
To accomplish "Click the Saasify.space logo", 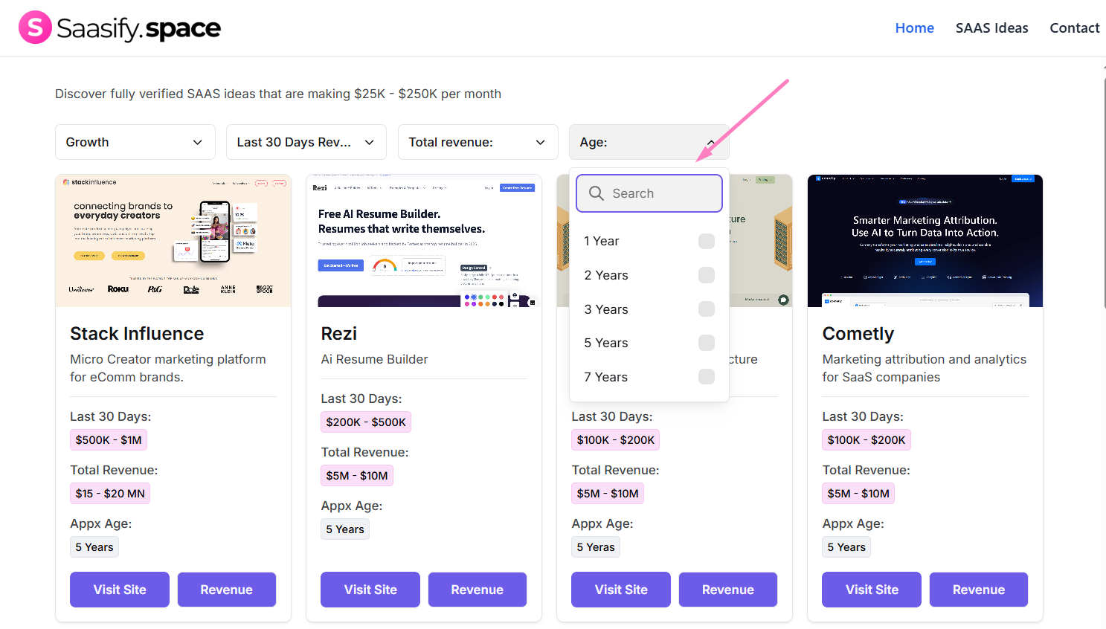I will tap(119, 28).
